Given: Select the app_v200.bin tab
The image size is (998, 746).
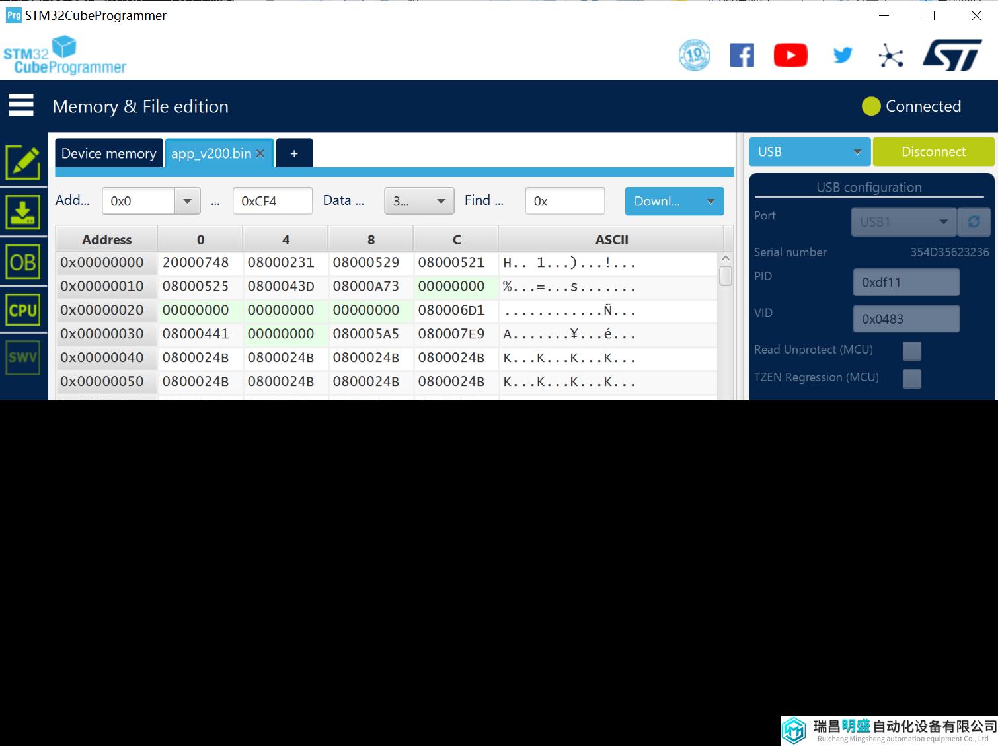Looking at the screenshot, I should 211,153.
